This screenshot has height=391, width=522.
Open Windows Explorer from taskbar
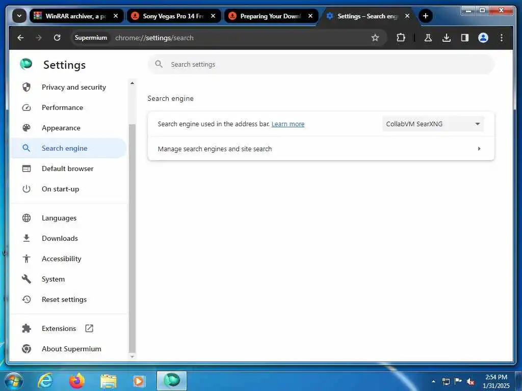tap(108, 381)
